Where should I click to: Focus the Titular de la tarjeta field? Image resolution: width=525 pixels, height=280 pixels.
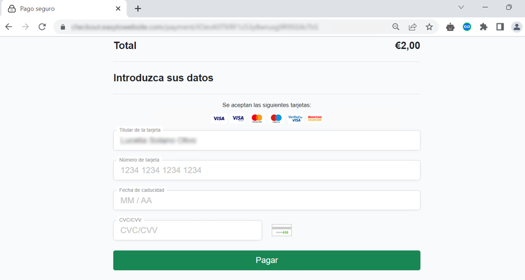coord(267,141)
